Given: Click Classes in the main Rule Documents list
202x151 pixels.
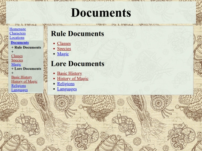Looking at the screenshot, I should pos(64,43).
